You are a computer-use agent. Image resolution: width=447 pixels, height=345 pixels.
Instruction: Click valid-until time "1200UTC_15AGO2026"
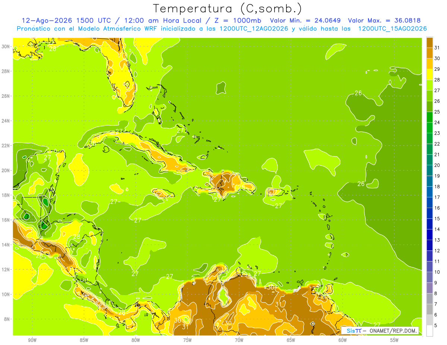(392, 28)
